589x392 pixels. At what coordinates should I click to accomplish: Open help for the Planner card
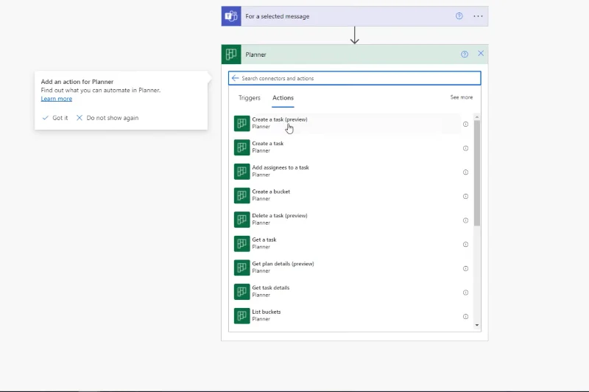[465, 54]
